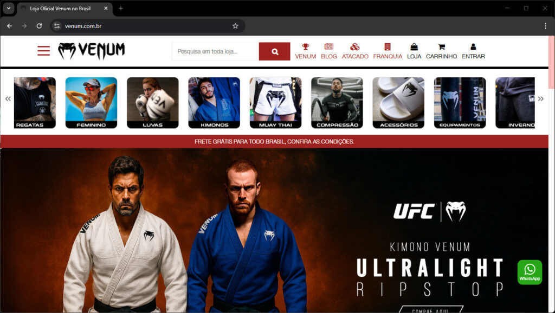Open the VENUM trophy link
The height and width of the screenshot is (313, 555).
306,51
